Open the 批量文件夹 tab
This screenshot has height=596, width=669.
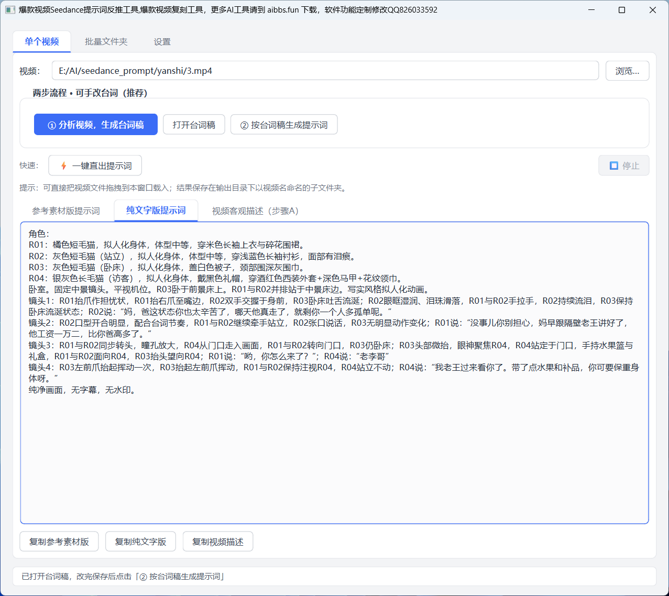106,41
